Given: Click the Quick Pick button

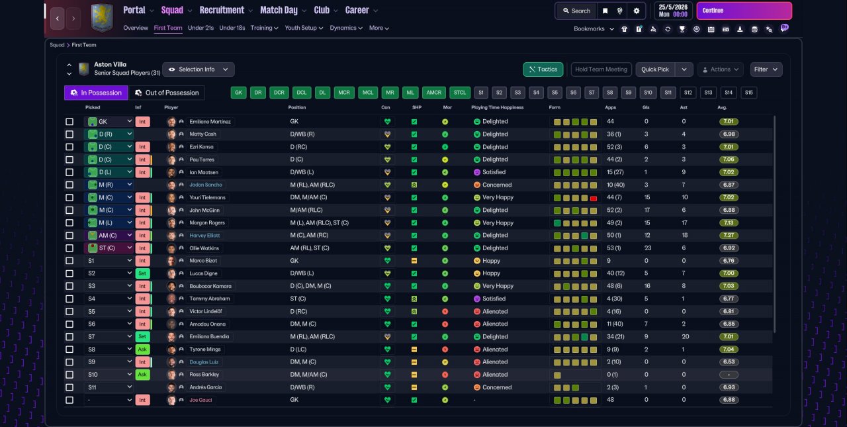Looking at the screenshot, I should tap(655, 70).
